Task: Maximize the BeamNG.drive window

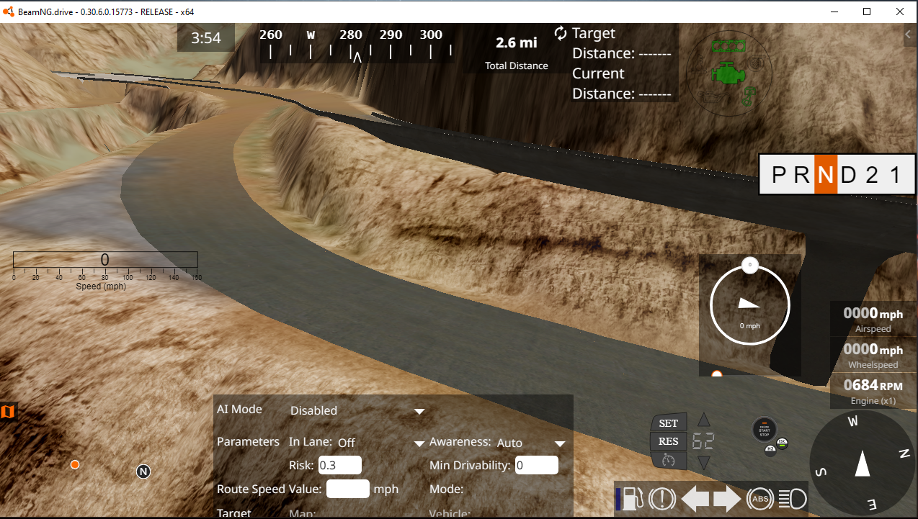Action: click(x=867, y=12)
